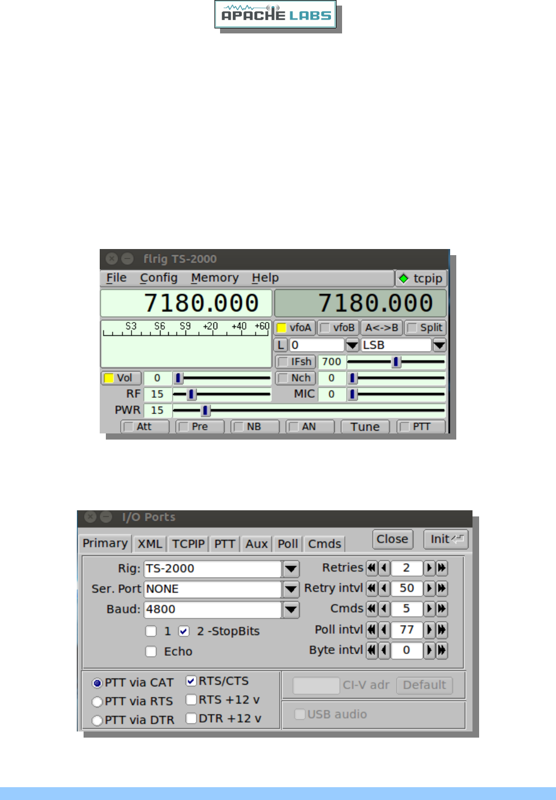Uncheck the 2 -StopBits checkbox
556x800 pixels.
[184, 631]
